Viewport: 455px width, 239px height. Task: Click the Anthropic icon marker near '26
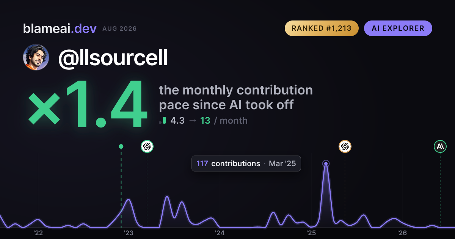coord(440,146)
